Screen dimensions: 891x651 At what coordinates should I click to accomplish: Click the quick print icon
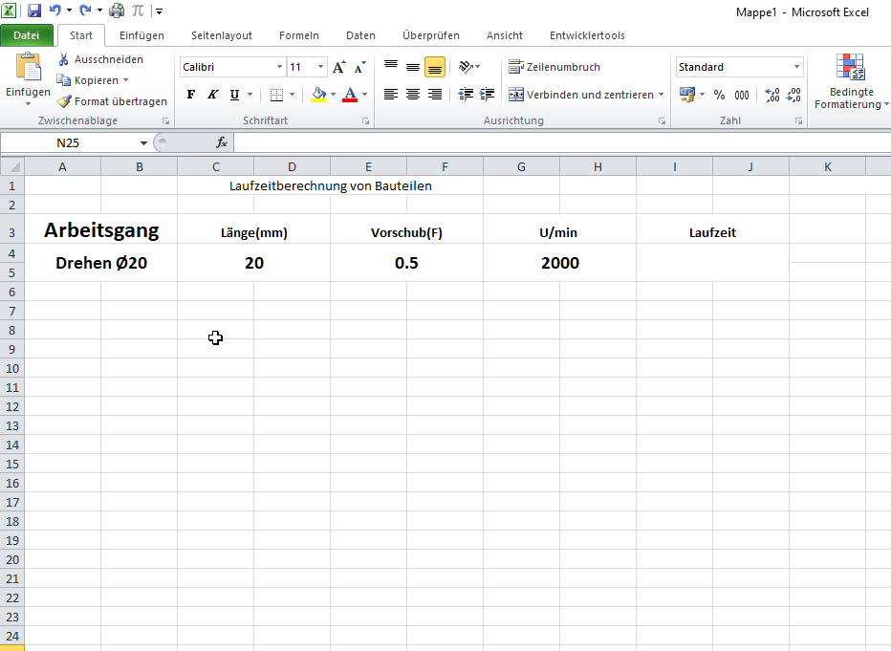(117, 11)
